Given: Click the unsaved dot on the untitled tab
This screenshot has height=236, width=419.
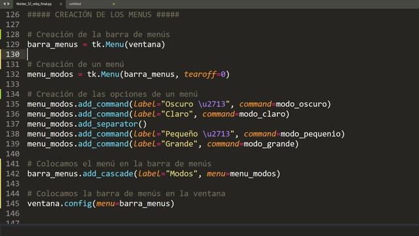Looking at the screenshot, I should point(113,4).
